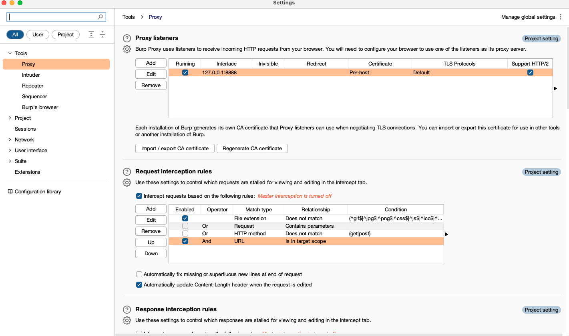Click Manage global settings
This screenshot has width=569, height=336.
pyautogui.click(x=528, y=17)
